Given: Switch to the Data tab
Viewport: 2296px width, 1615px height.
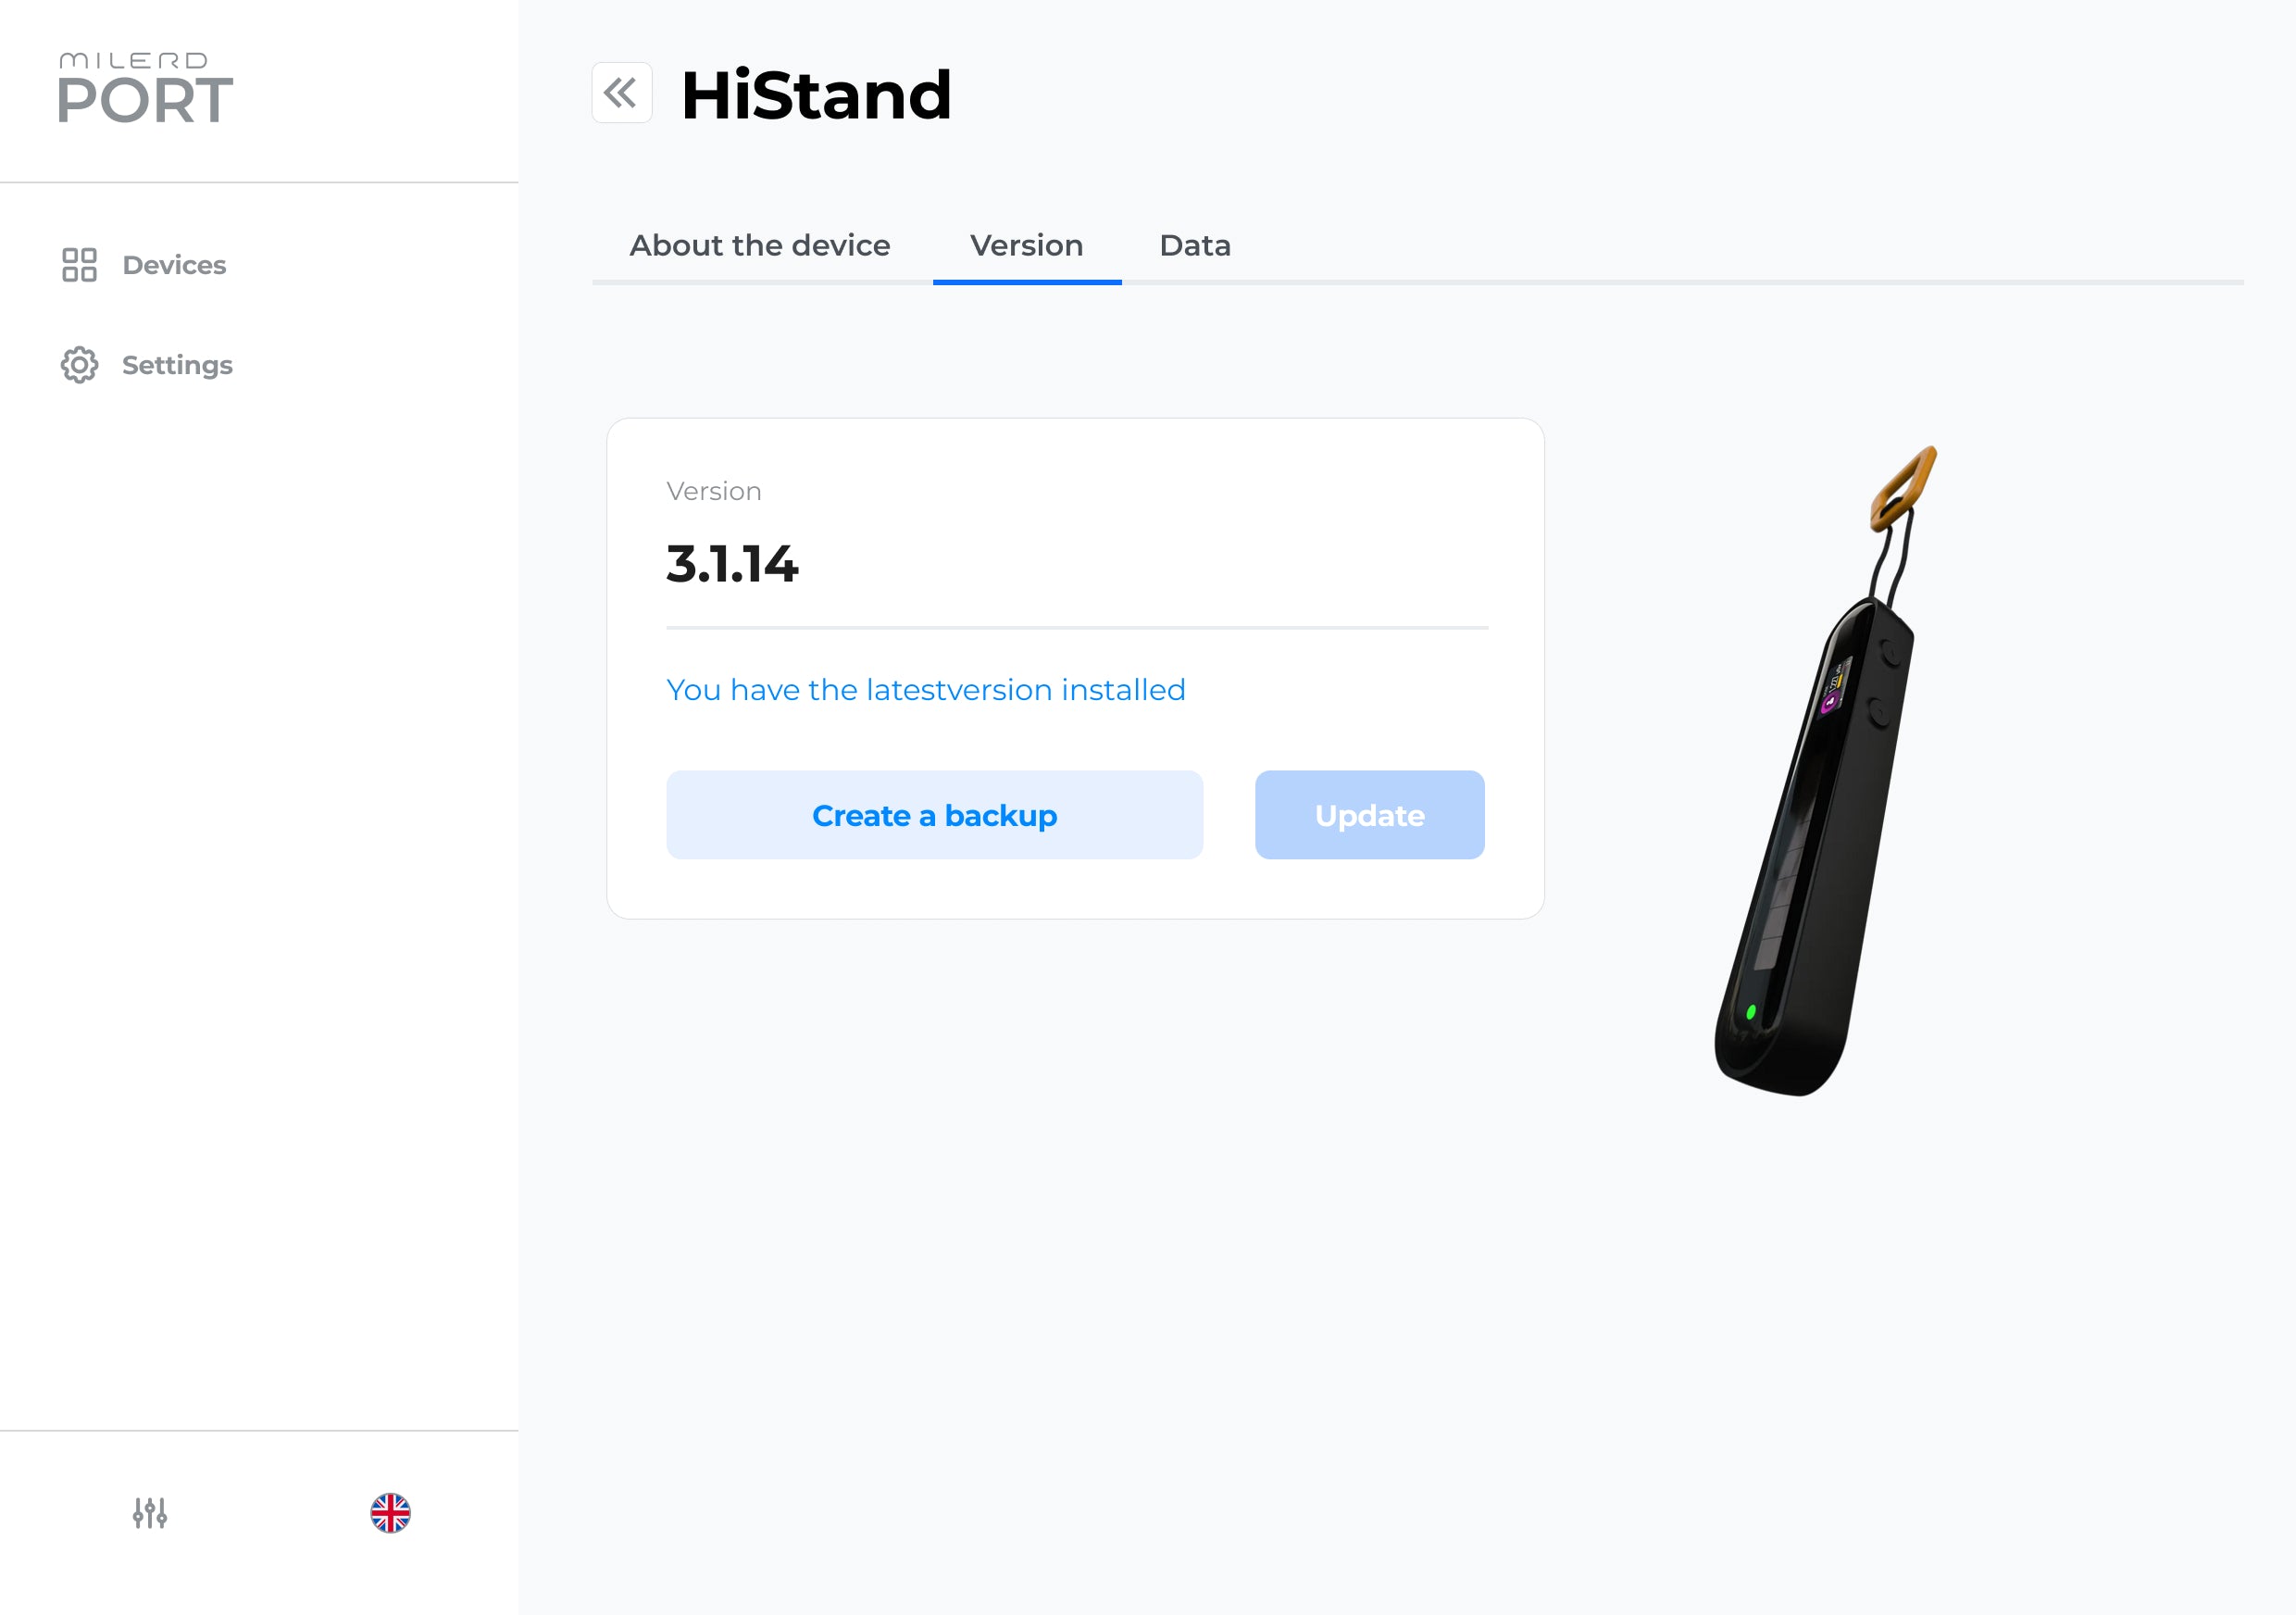Looking at the screenshot, I should (x=1194, y=246).
